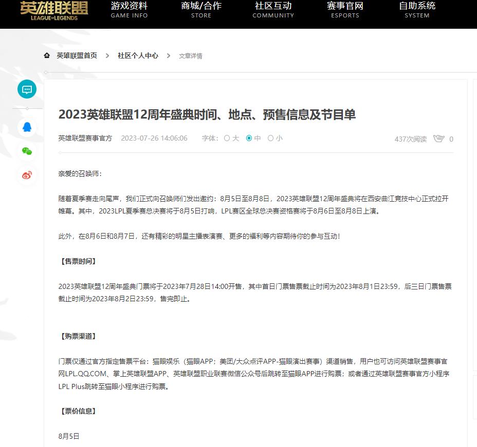Select the 中 font size option
This screenshot has width=477, height=447.
click(x=251, y=138)
